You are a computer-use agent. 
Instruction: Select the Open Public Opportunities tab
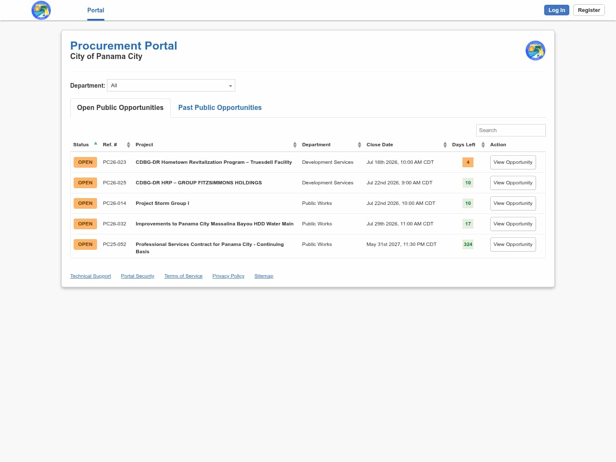click(120, 108)
